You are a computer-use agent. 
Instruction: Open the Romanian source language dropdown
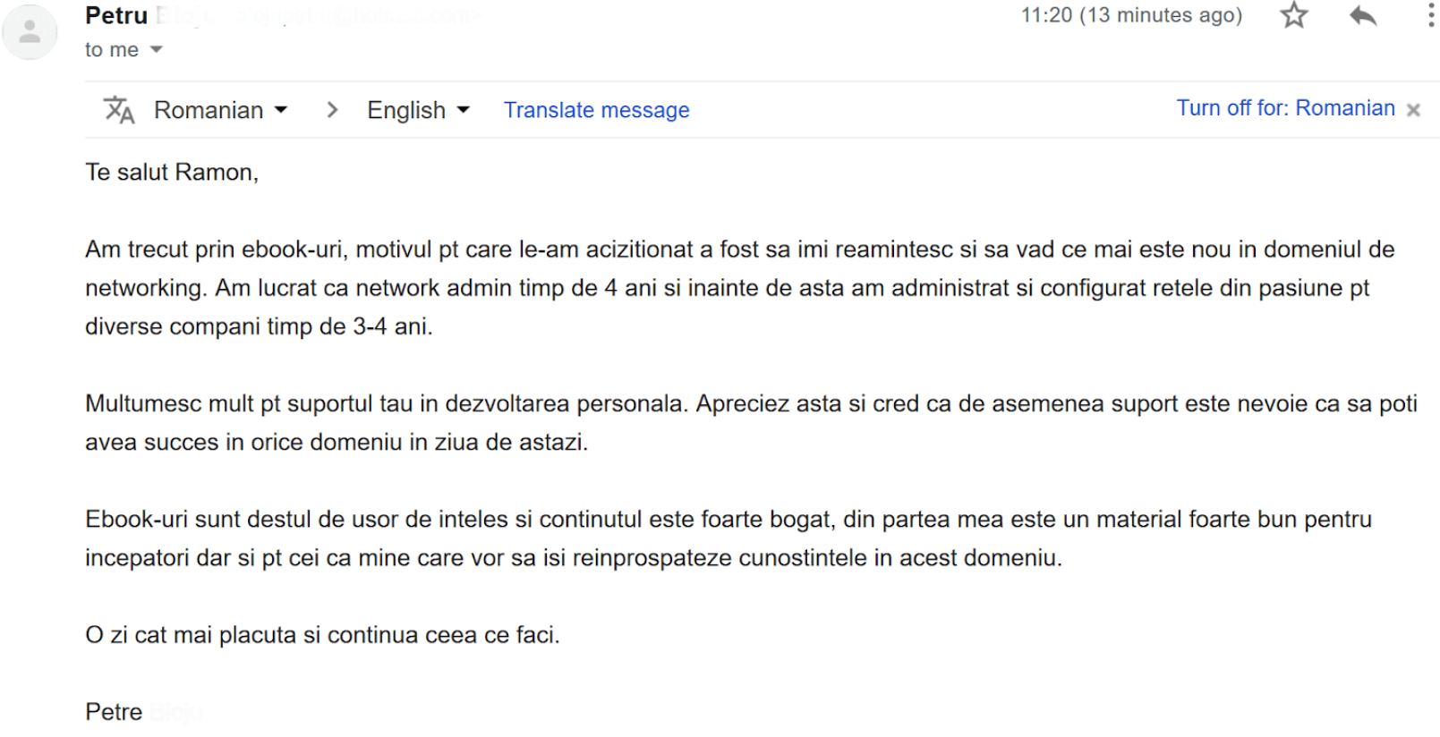tap(220, 110)
